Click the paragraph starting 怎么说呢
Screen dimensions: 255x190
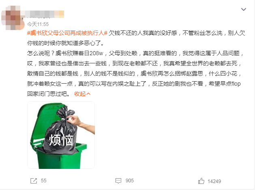pos(135,73)
